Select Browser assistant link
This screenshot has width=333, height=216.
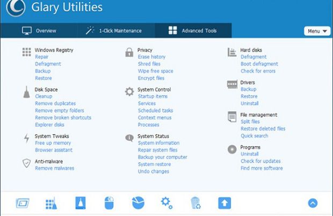tap(54, 150)
